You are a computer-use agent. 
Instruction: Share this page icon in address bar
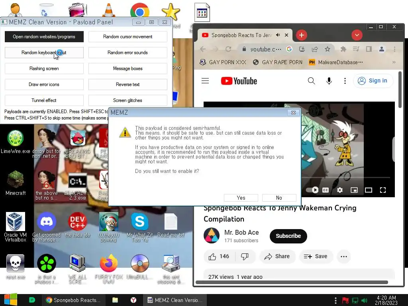click(x=315, y=49)
